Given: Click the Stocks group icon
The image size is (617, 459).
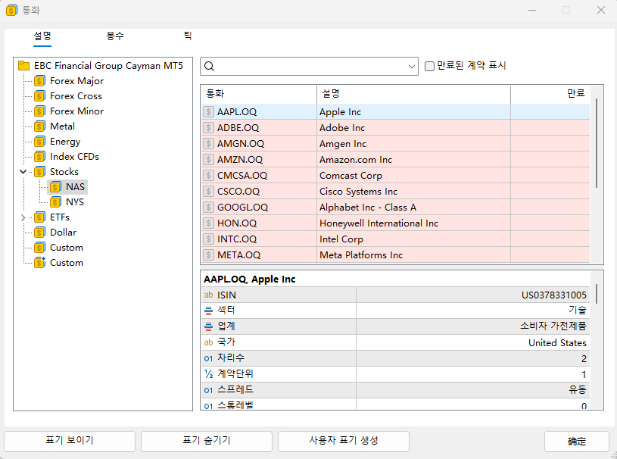Looking at the screenshot, I should (x=39, y=172).
